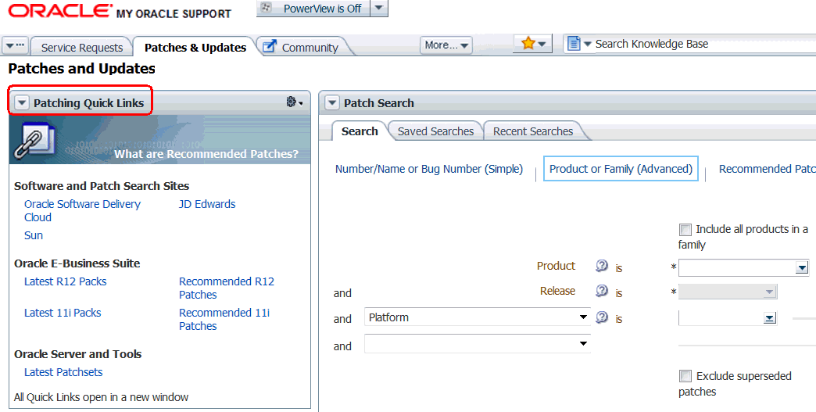Check Include all products in a family
This screenshot has width=816, height=412.
point(685,229)
